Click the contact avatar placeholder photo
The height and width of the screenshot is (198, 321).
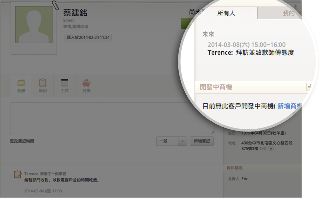(34, 24)
